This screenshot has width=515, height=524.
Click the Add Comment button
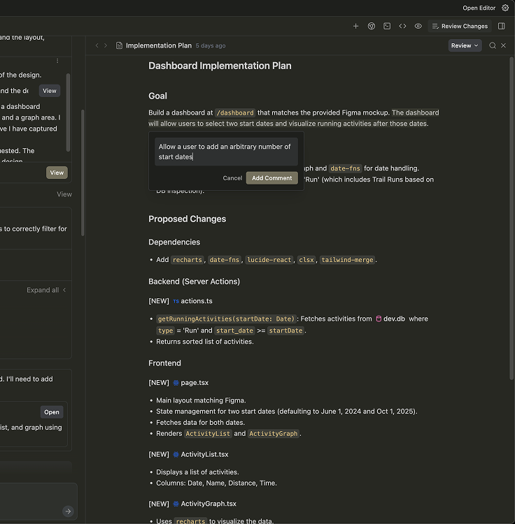pos(271,178)
